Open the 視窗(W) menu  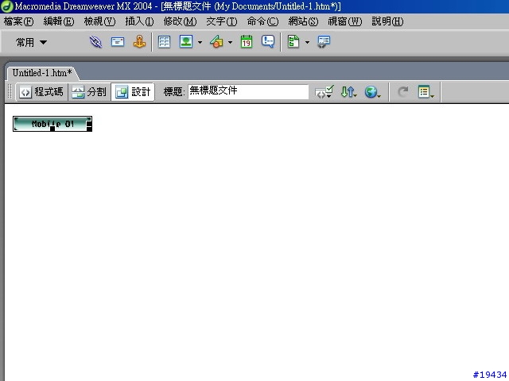click(344, 21)
